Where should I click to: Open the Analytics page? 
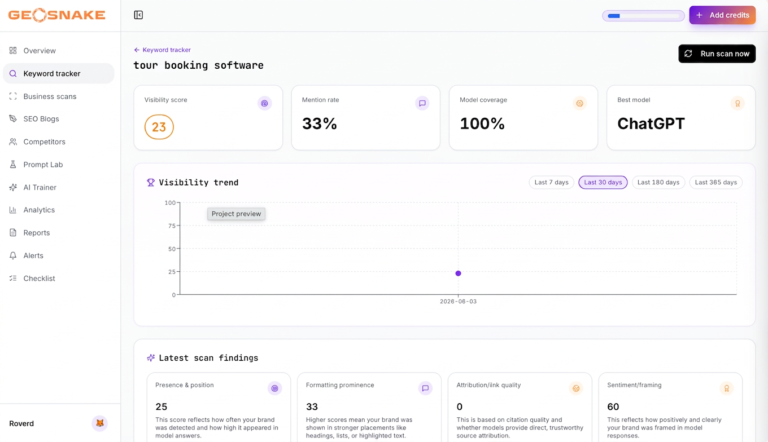(x=59, y=210)
